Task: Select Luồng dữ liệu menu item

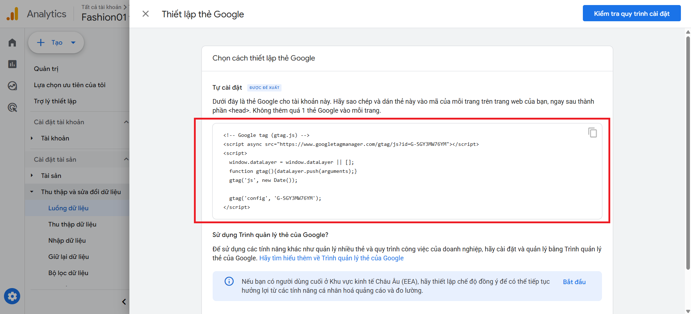Action: pos(68,208)
